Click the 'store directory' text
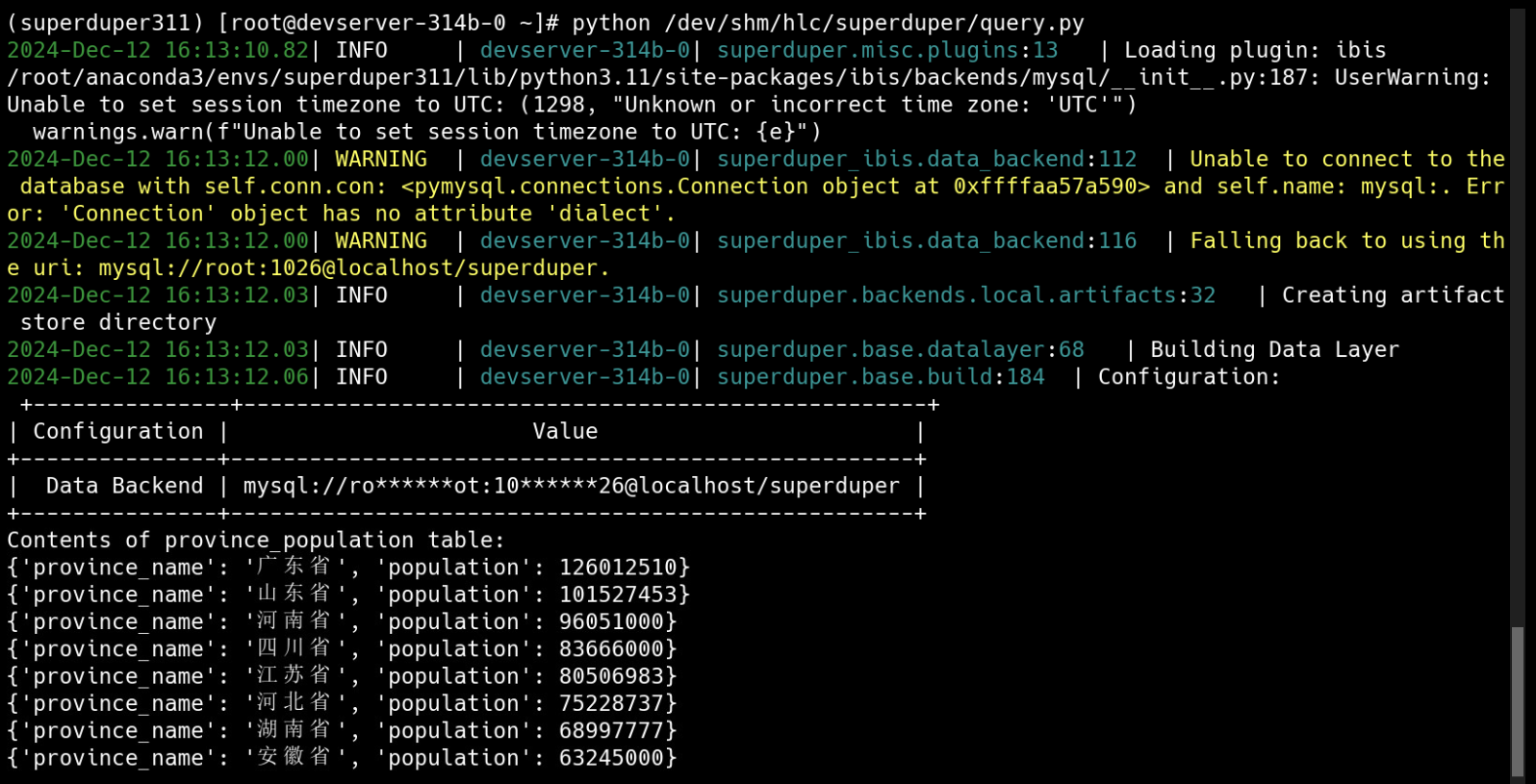 118,322
